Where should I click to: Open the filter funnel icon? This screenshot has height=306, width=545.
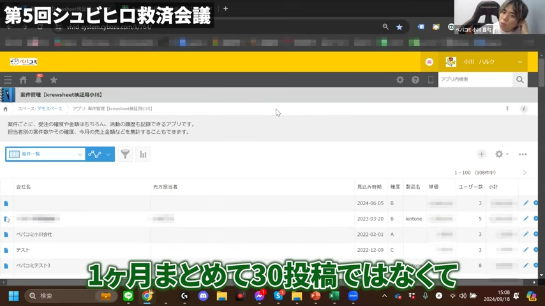pyautogui.click(x=125, y=154)
